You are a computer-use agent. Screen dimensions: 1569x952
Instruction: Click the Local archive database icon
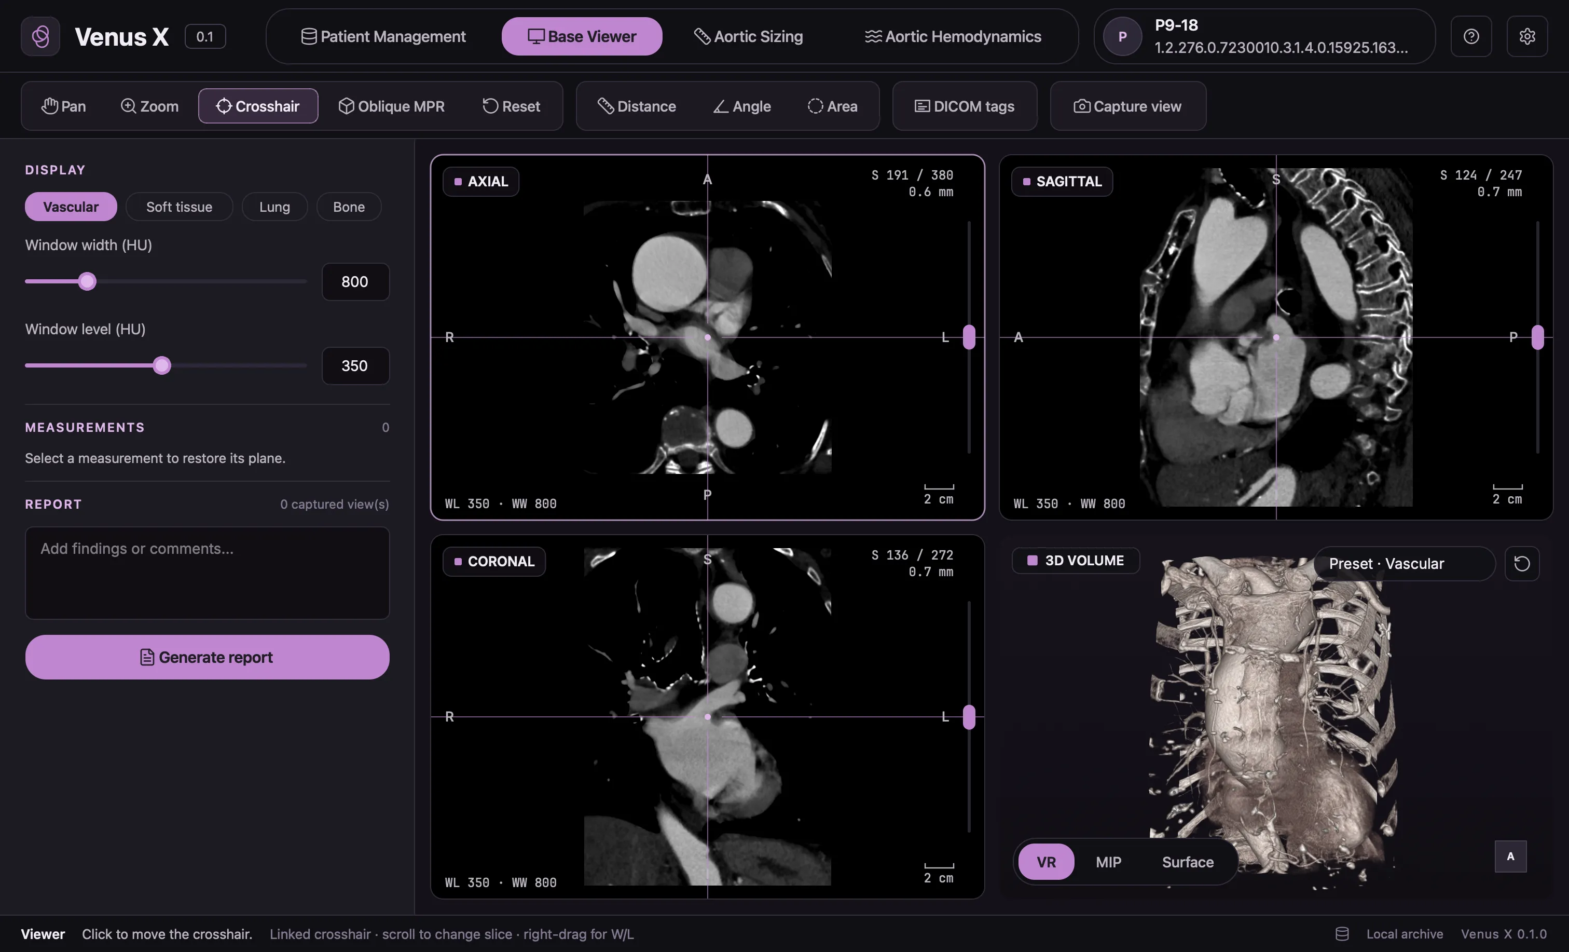tap(1342, 933)
